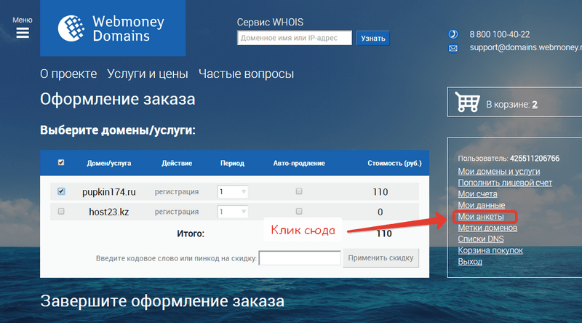Viewport: 582px width, 323px height.
Task: Enable auto-renewal for host23.kz
Action: (298, 211)
